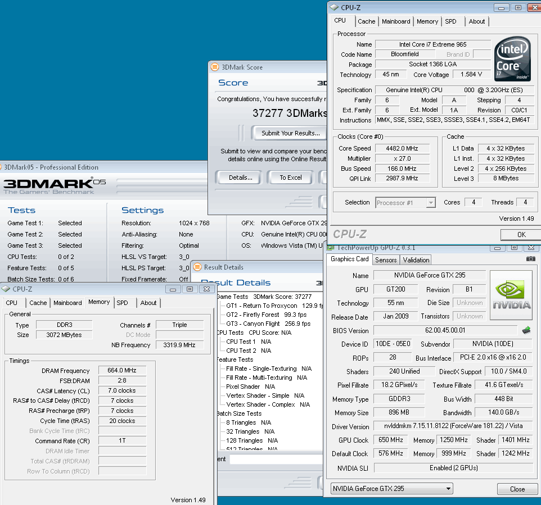
Task: Click the GPU-Z BIOS Version field
Action: coord(445,330)
